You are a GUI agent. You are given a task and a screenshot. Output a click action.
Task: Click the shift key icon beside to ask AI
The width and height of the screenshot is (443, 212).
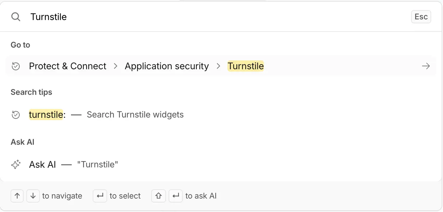tap(158, 196)
